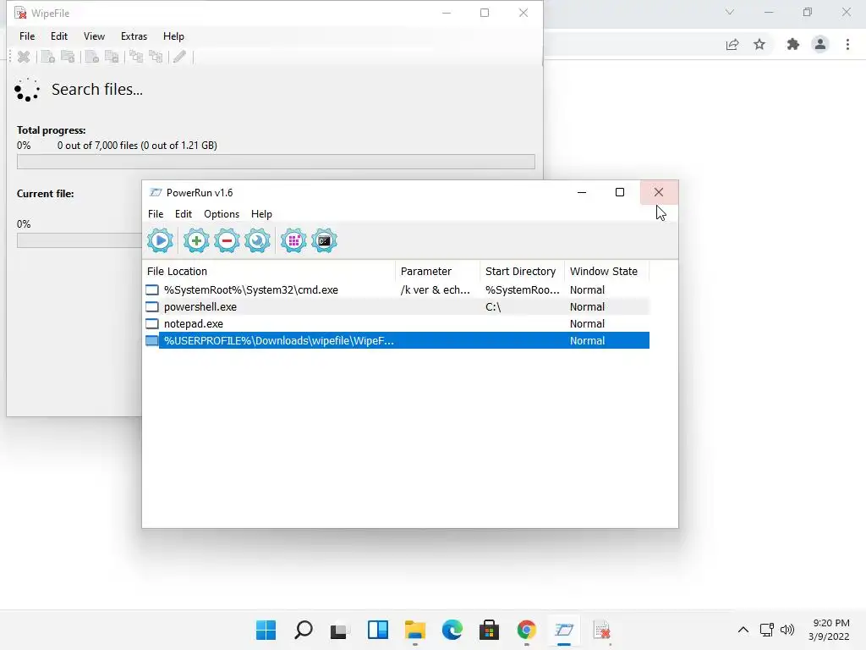Open the Help menu in WipeFile
Viewport: 866px width, 650px height.
(x=173, y=36)
